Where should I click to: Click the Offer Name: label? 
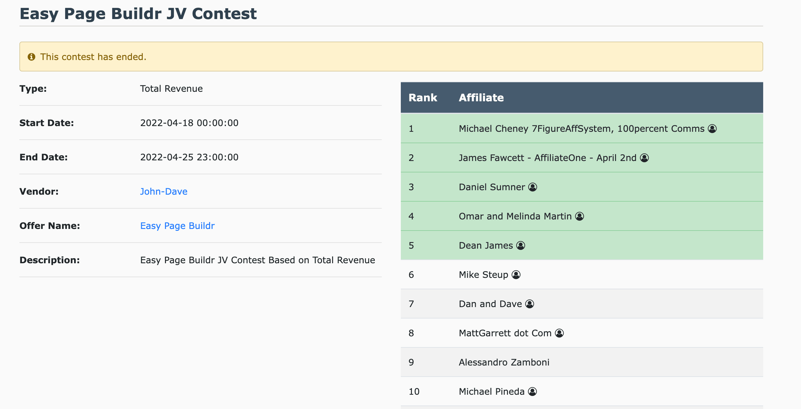(x=50, y=226)
